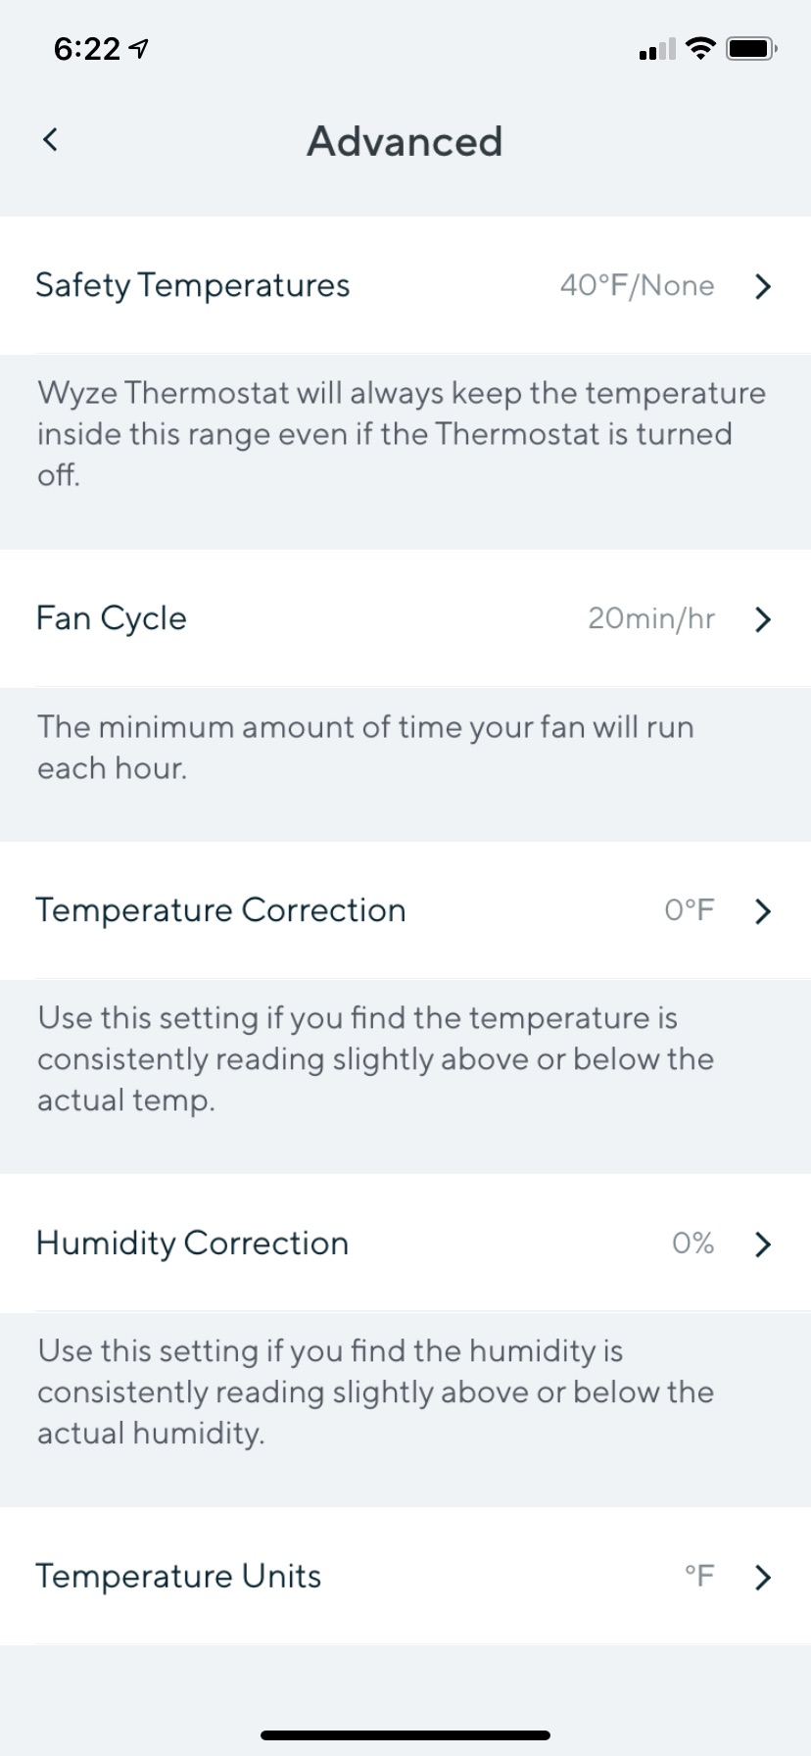The image size is (811, 1756).
Task: Open Fan Cycle chevron arrow
Action: (x=763, y=619)
